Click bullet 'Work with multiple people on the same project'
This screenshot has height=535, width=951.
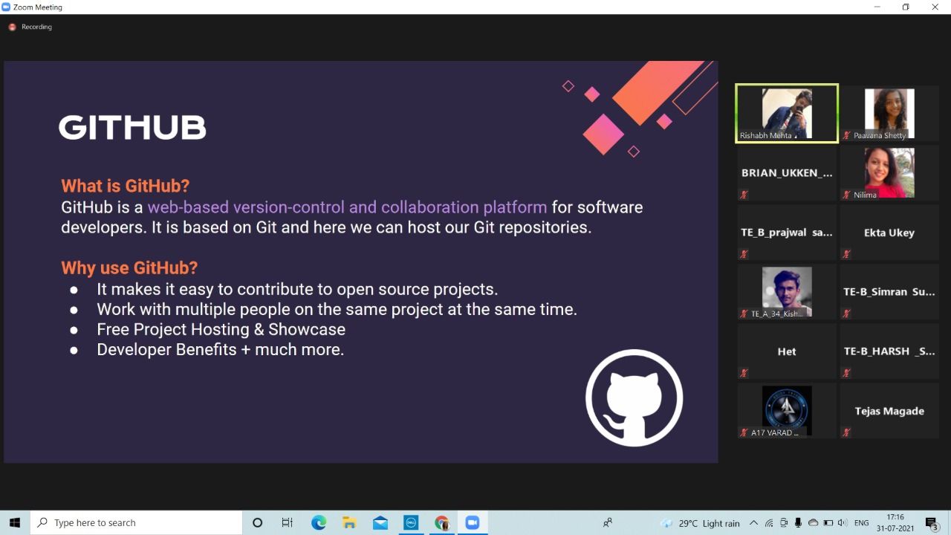pyautogui.click(x=337, y=309)
